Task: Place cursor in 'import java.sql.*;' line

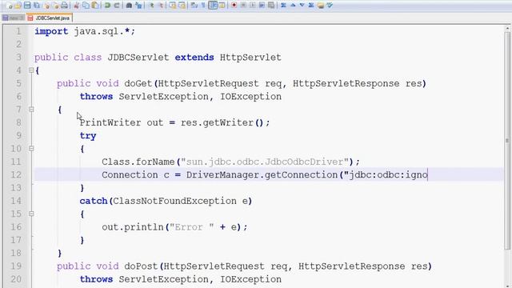Action: [x=85, y=31]
